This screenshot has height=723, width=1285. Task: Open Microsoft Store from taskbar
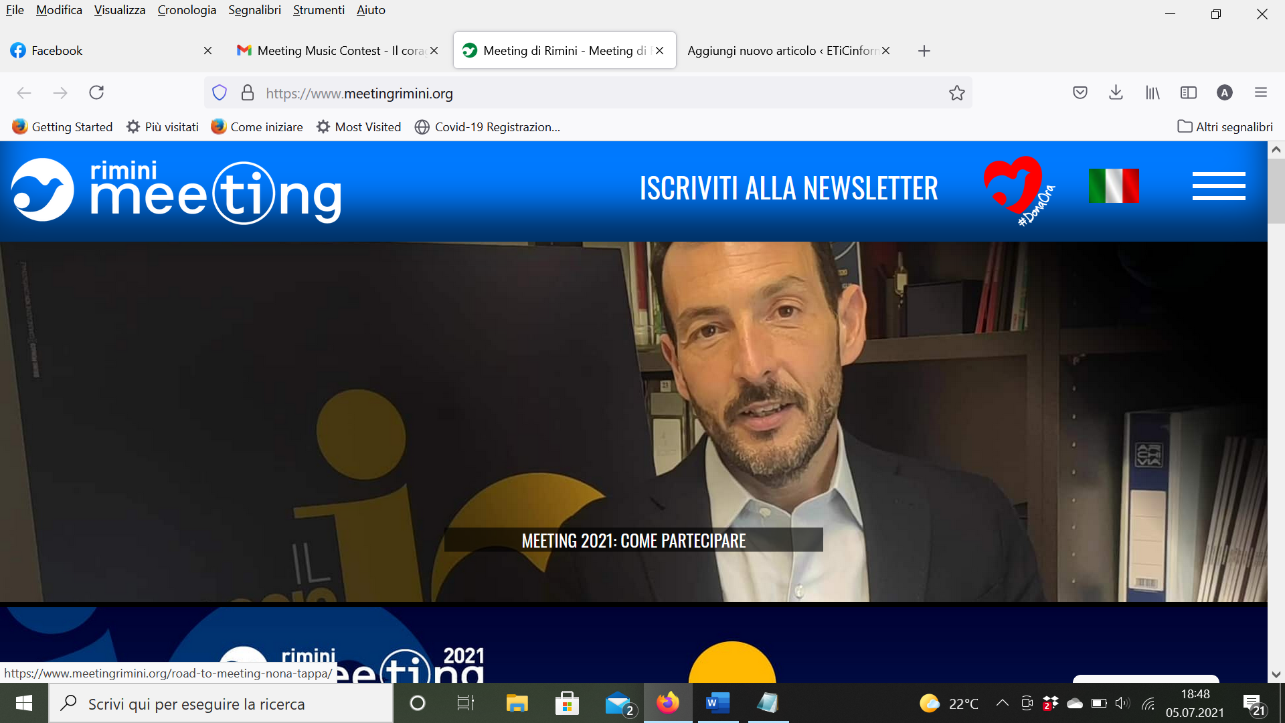567,703
